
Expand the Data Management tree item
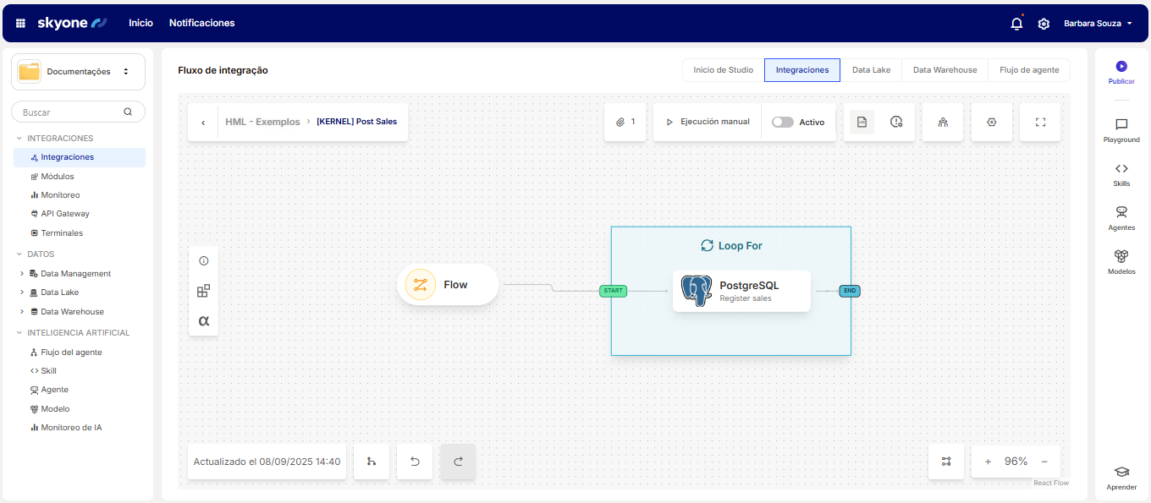(22, 274)
